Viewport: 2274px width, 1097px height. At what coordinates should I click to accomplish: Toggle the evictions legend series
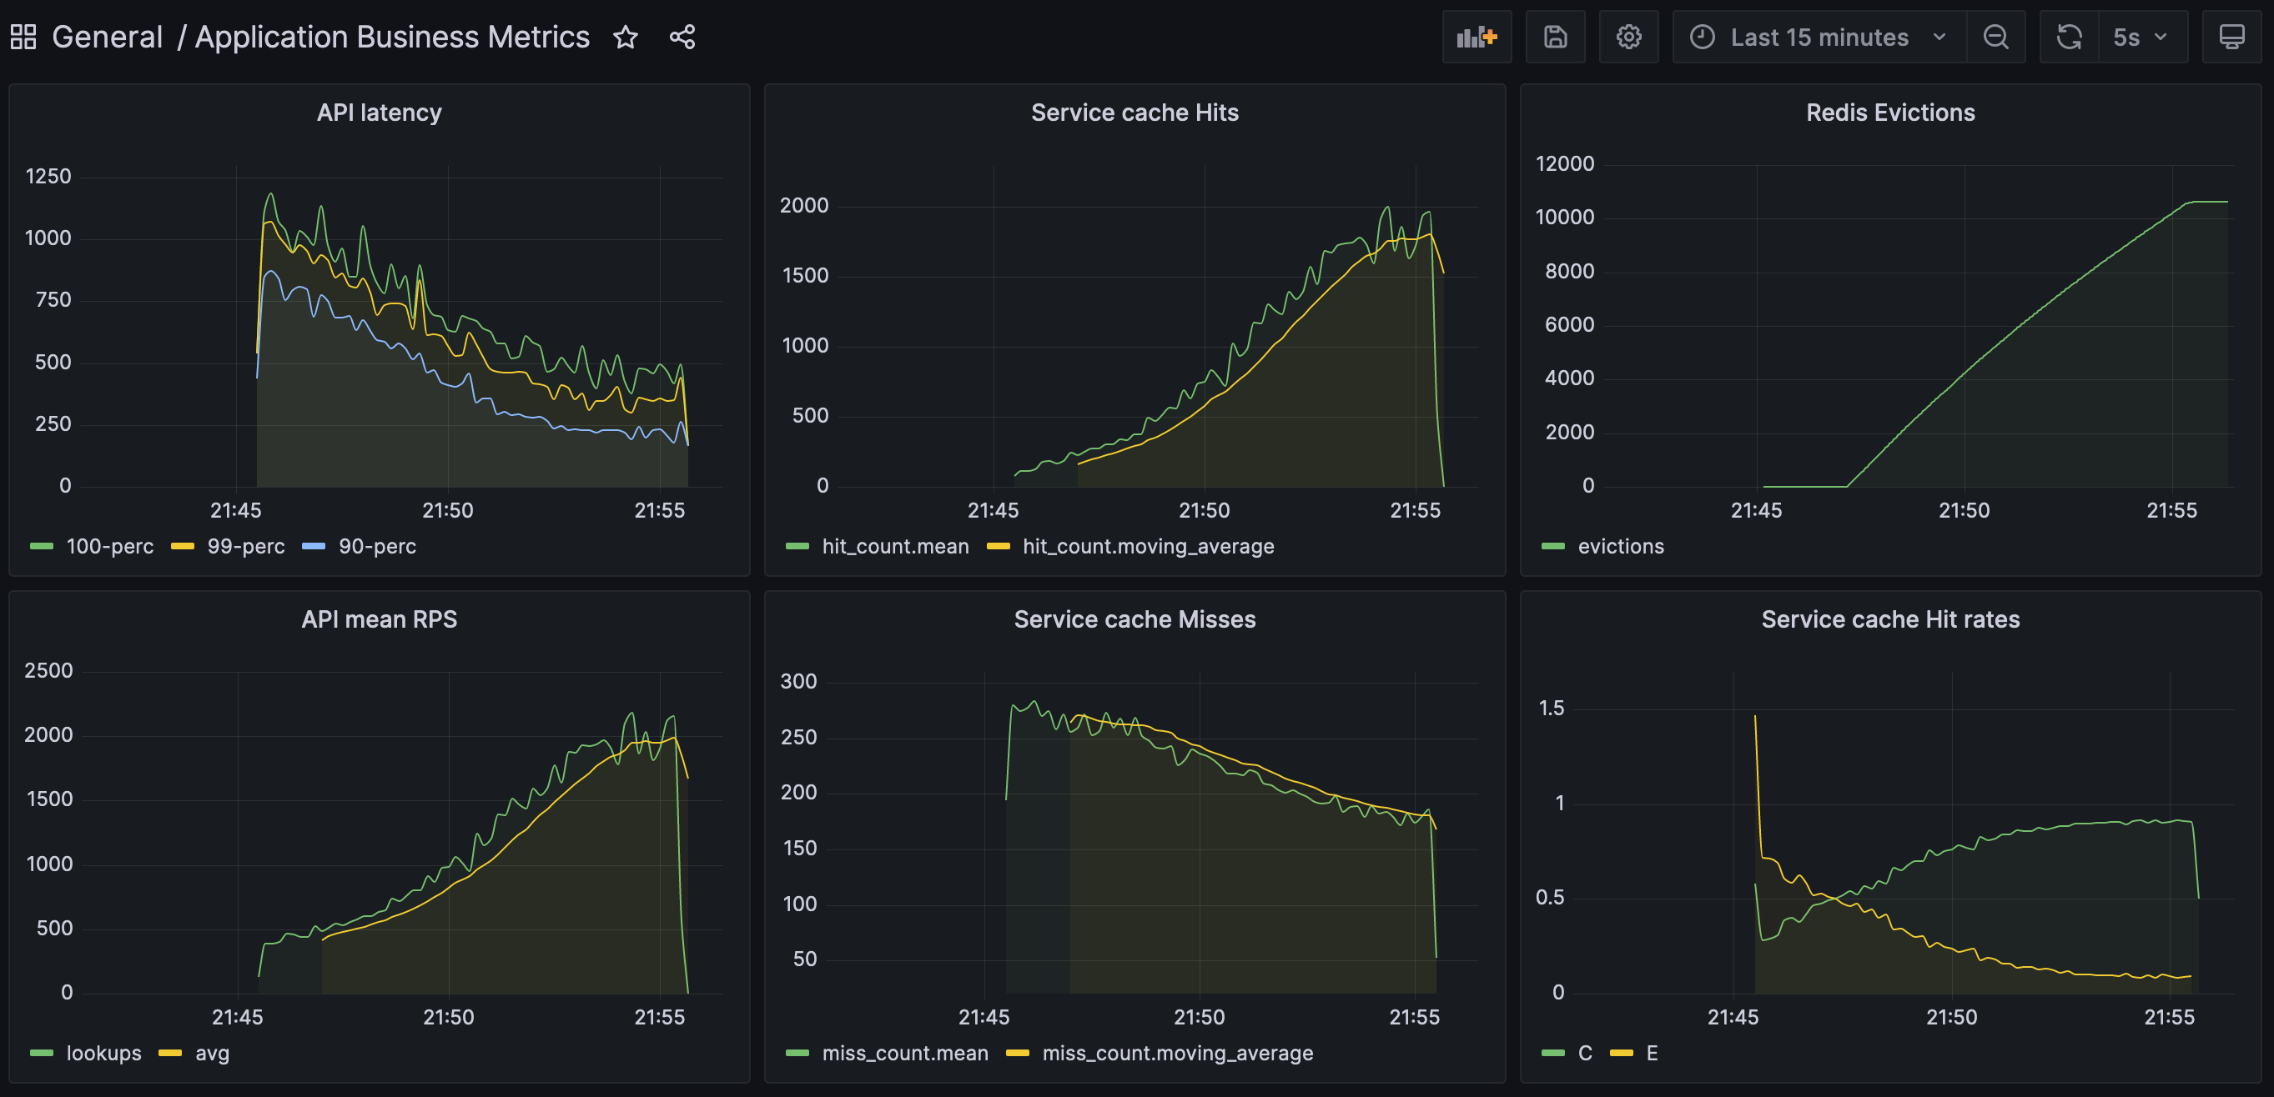point(1620,547)
